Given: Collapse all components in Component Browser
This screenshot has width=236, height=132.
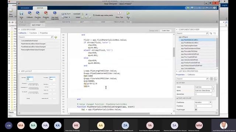Looking at the screenshot, I should pos(215,33).
